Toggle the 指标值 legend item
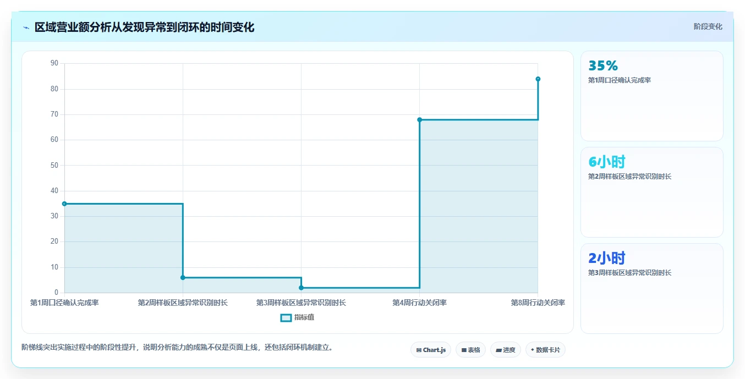This screenshot has height=379, width=745. tap(297, 317)
